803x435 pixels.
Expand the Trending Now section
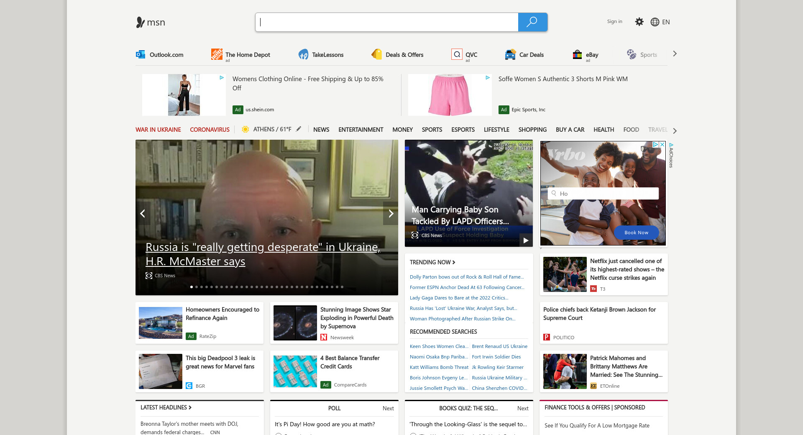tap(432, 262)
